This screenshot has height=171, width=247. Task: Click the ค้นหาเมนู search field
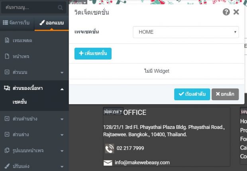pyautogui.click(x=33, y=8)
